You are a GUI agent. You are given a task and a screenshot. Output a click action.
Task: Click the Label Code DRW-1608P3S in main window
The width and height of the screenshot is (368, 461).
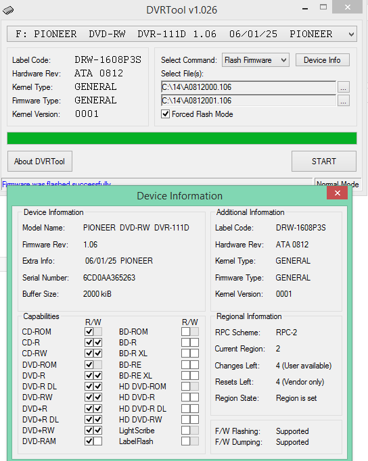(x=108, y=59)
